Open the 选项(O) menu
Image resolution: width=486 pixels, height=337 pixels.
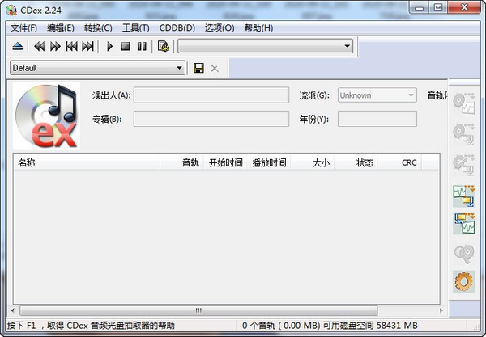219,27
